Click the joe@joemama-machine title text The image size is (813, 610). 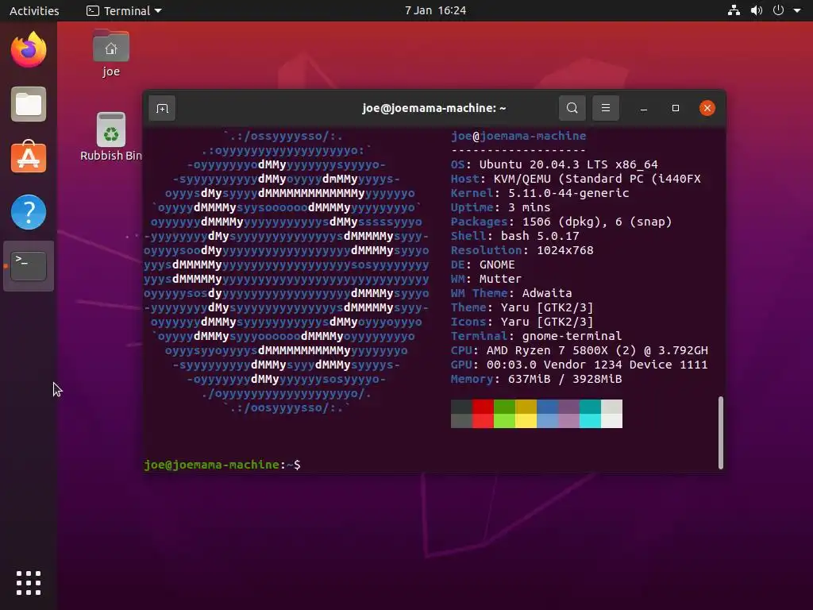pos(434,108)
